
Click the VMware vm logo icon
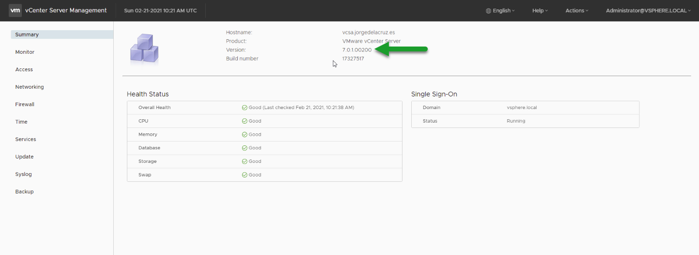pos(16,10)
